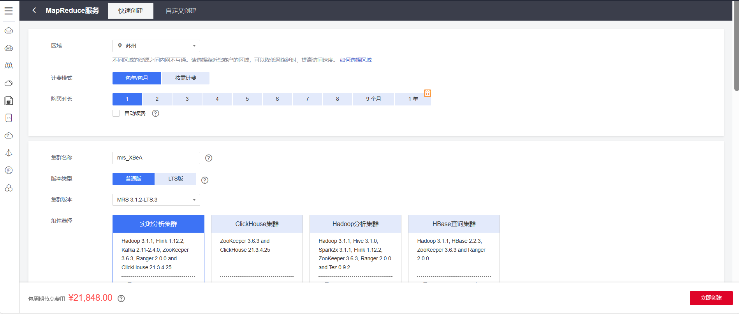Select LTS版 version type
Viewport: 739px width, 314px height.
pyautogui.click(x=176, y=179)
